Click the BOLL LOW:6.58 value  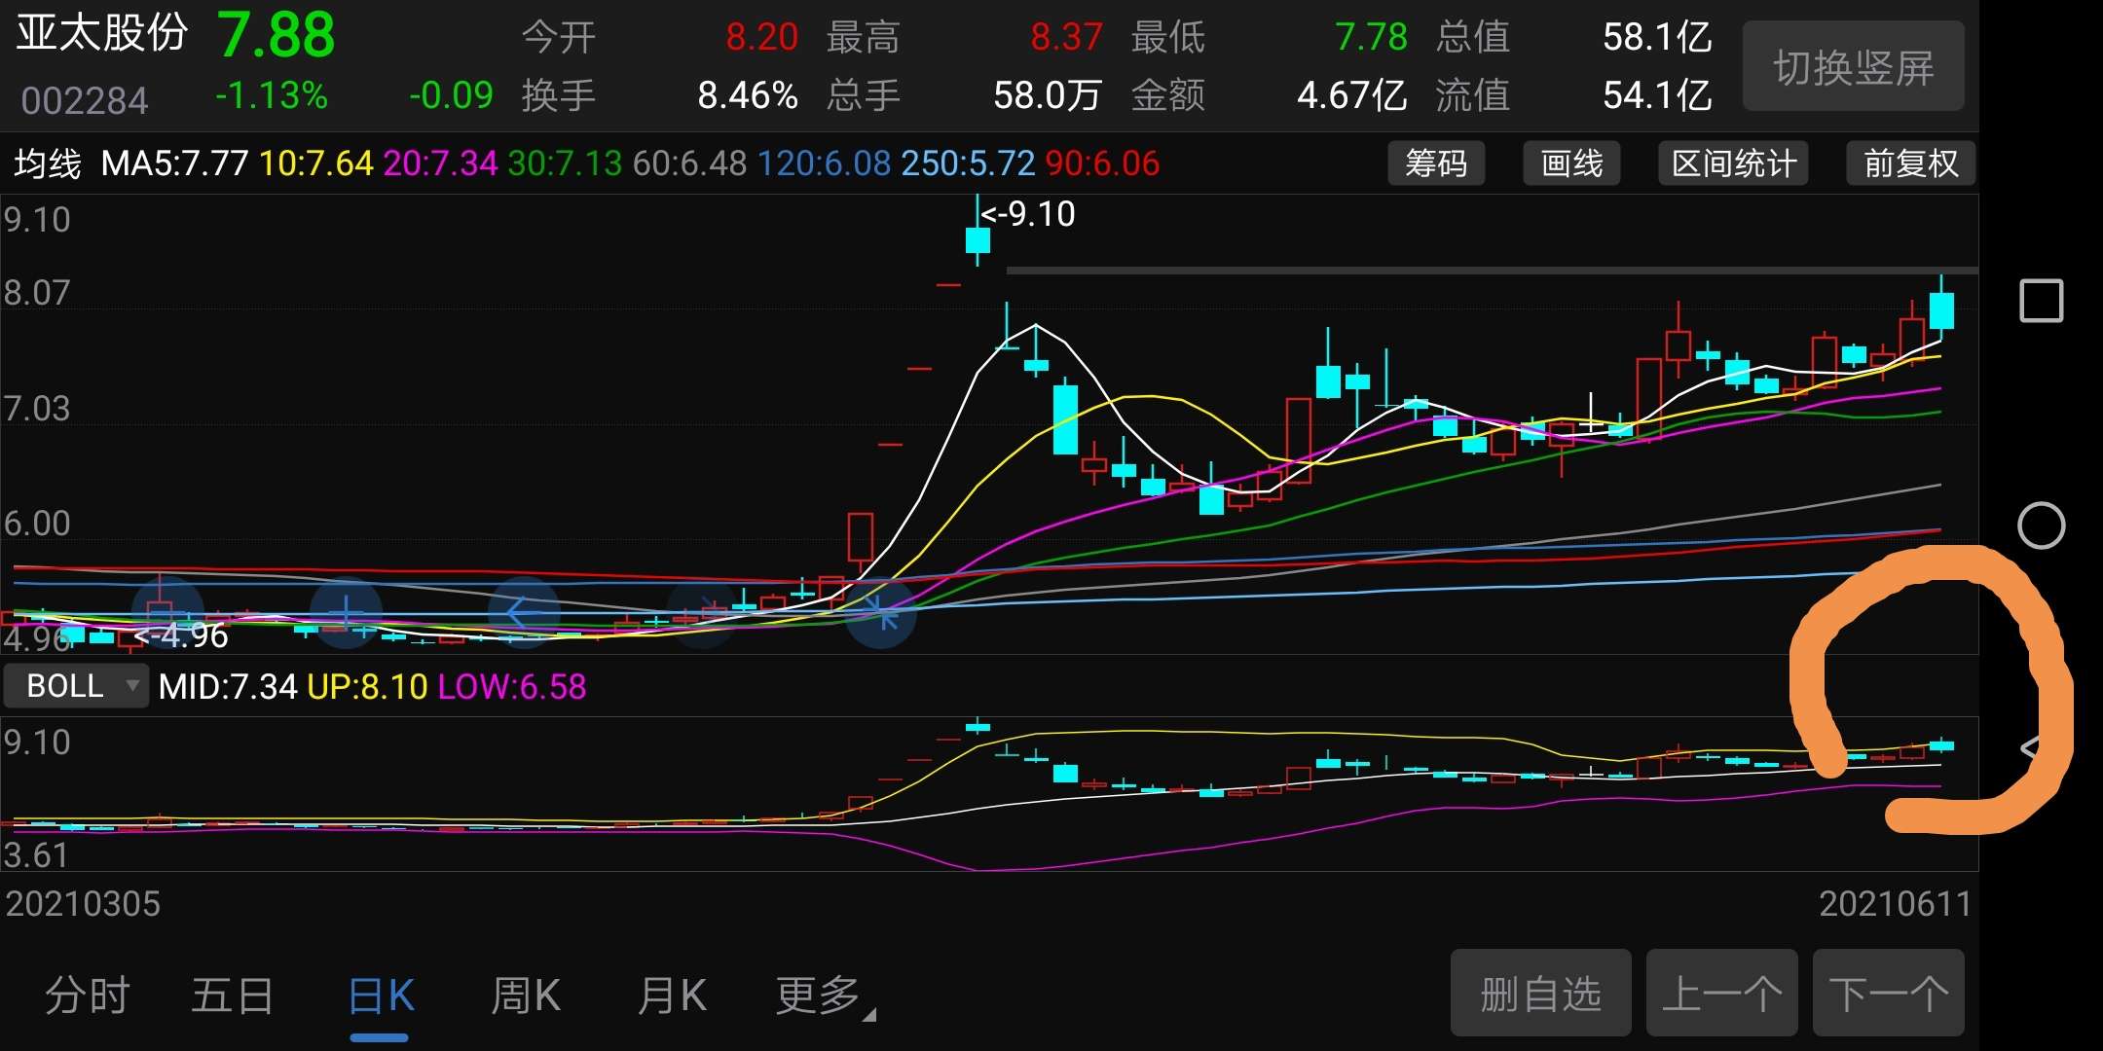tap(512, 686)
